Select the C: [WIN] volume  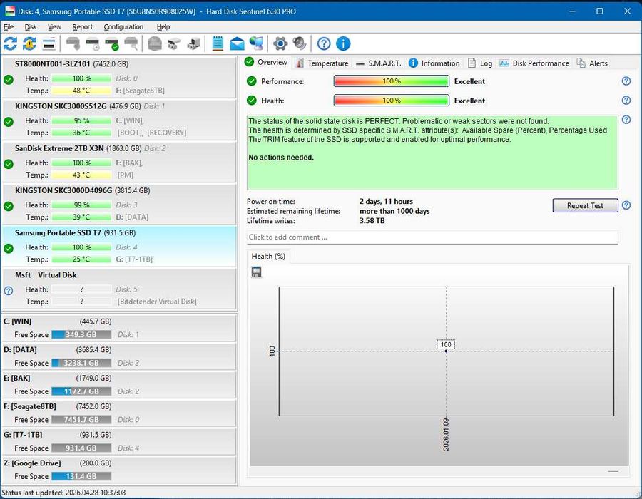pyautogui.click(x=119, y=328)
